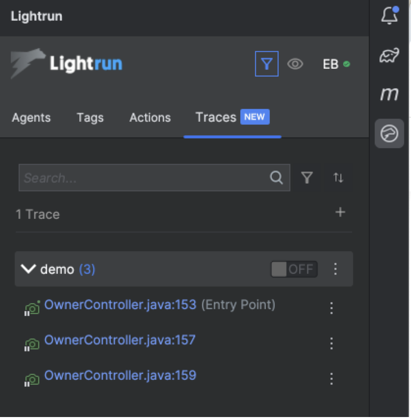The height and width of the screenshot is (419, 411).
Task: Switch the demo trace OFF toggle
Action: coord(294,269)
